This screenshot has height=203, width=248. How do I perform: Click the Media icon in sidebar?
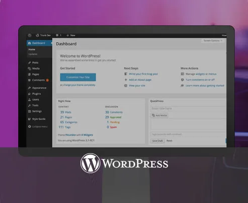point(30,69)
